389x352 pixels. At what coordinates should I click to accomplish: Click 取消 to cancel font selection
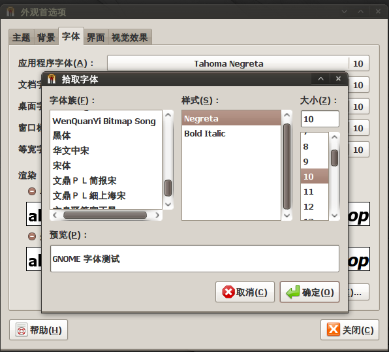(245, 292)
